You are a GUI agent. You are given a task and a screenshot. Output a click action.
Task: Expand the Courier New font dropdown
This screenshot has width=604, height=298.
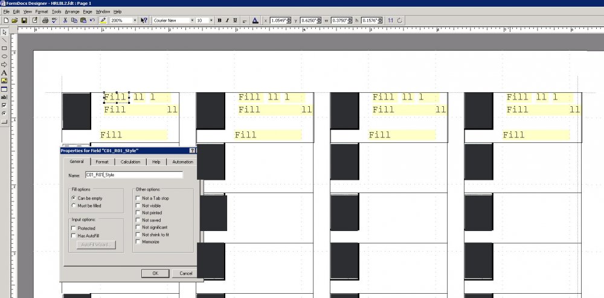pyautogui.click(x=192, y=21)
